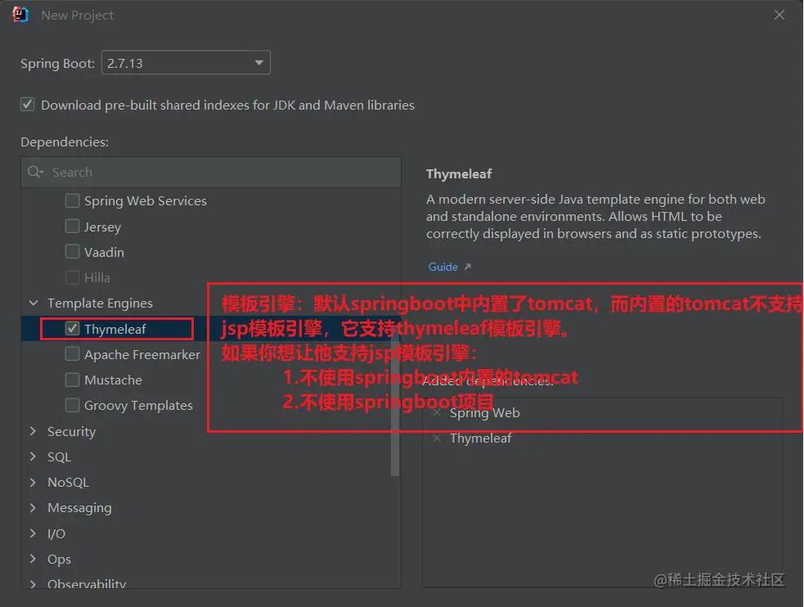Expand the I/O category
Image resolution: width=804 pixels, height=607 pixels.
click(34, 533)
